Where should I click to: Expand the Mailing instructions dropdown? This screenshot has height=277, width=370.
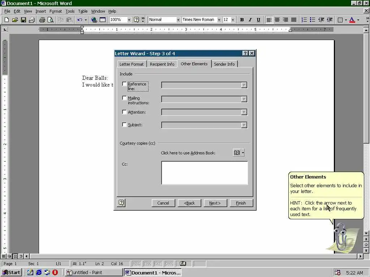click(x=244, y=99)
